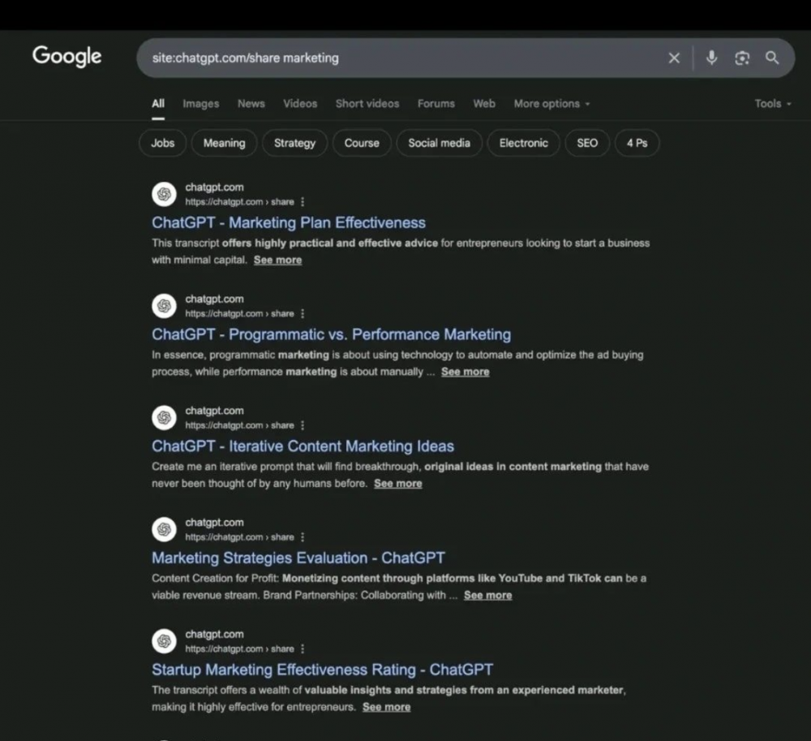Start voice search with microphone icon
Screen dimensions: 811x741
pyautogui.click(x=712, y=58)
